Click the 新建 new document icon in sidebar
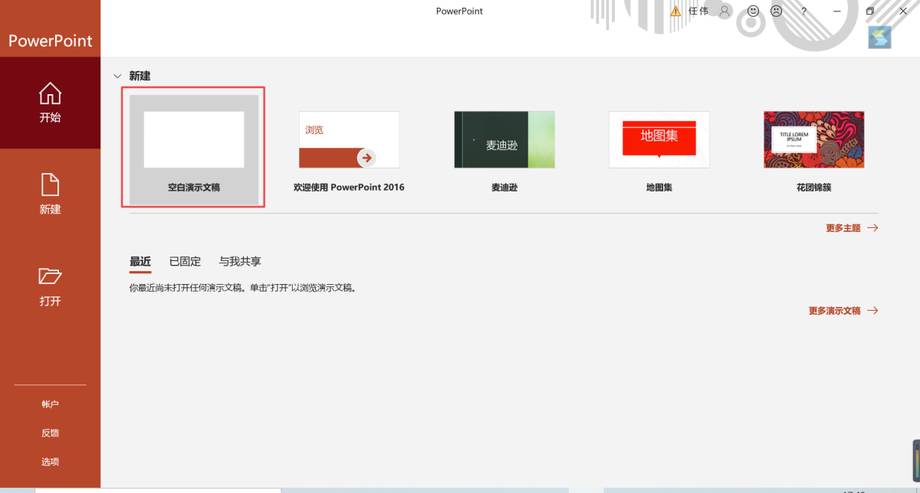 tap(50, 184)
